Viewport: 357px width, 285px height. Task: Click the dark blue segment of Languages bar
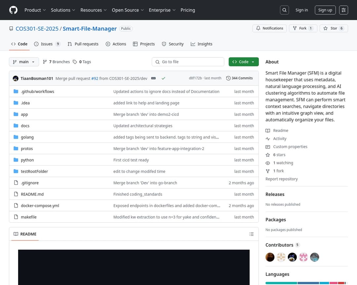(x=308, y=283)
